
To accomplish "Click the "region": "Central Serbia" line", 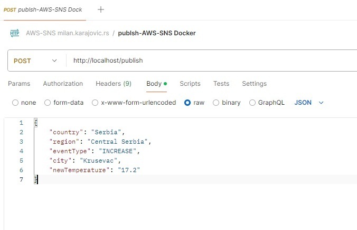I will pyautogui.click(x=100, y=142).
